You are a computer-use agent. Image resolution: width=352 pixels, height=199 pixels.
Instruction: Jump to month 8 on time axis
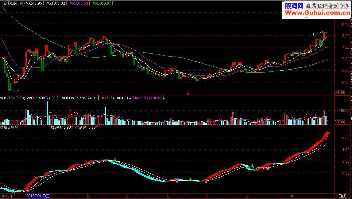[x=247, y=196]
